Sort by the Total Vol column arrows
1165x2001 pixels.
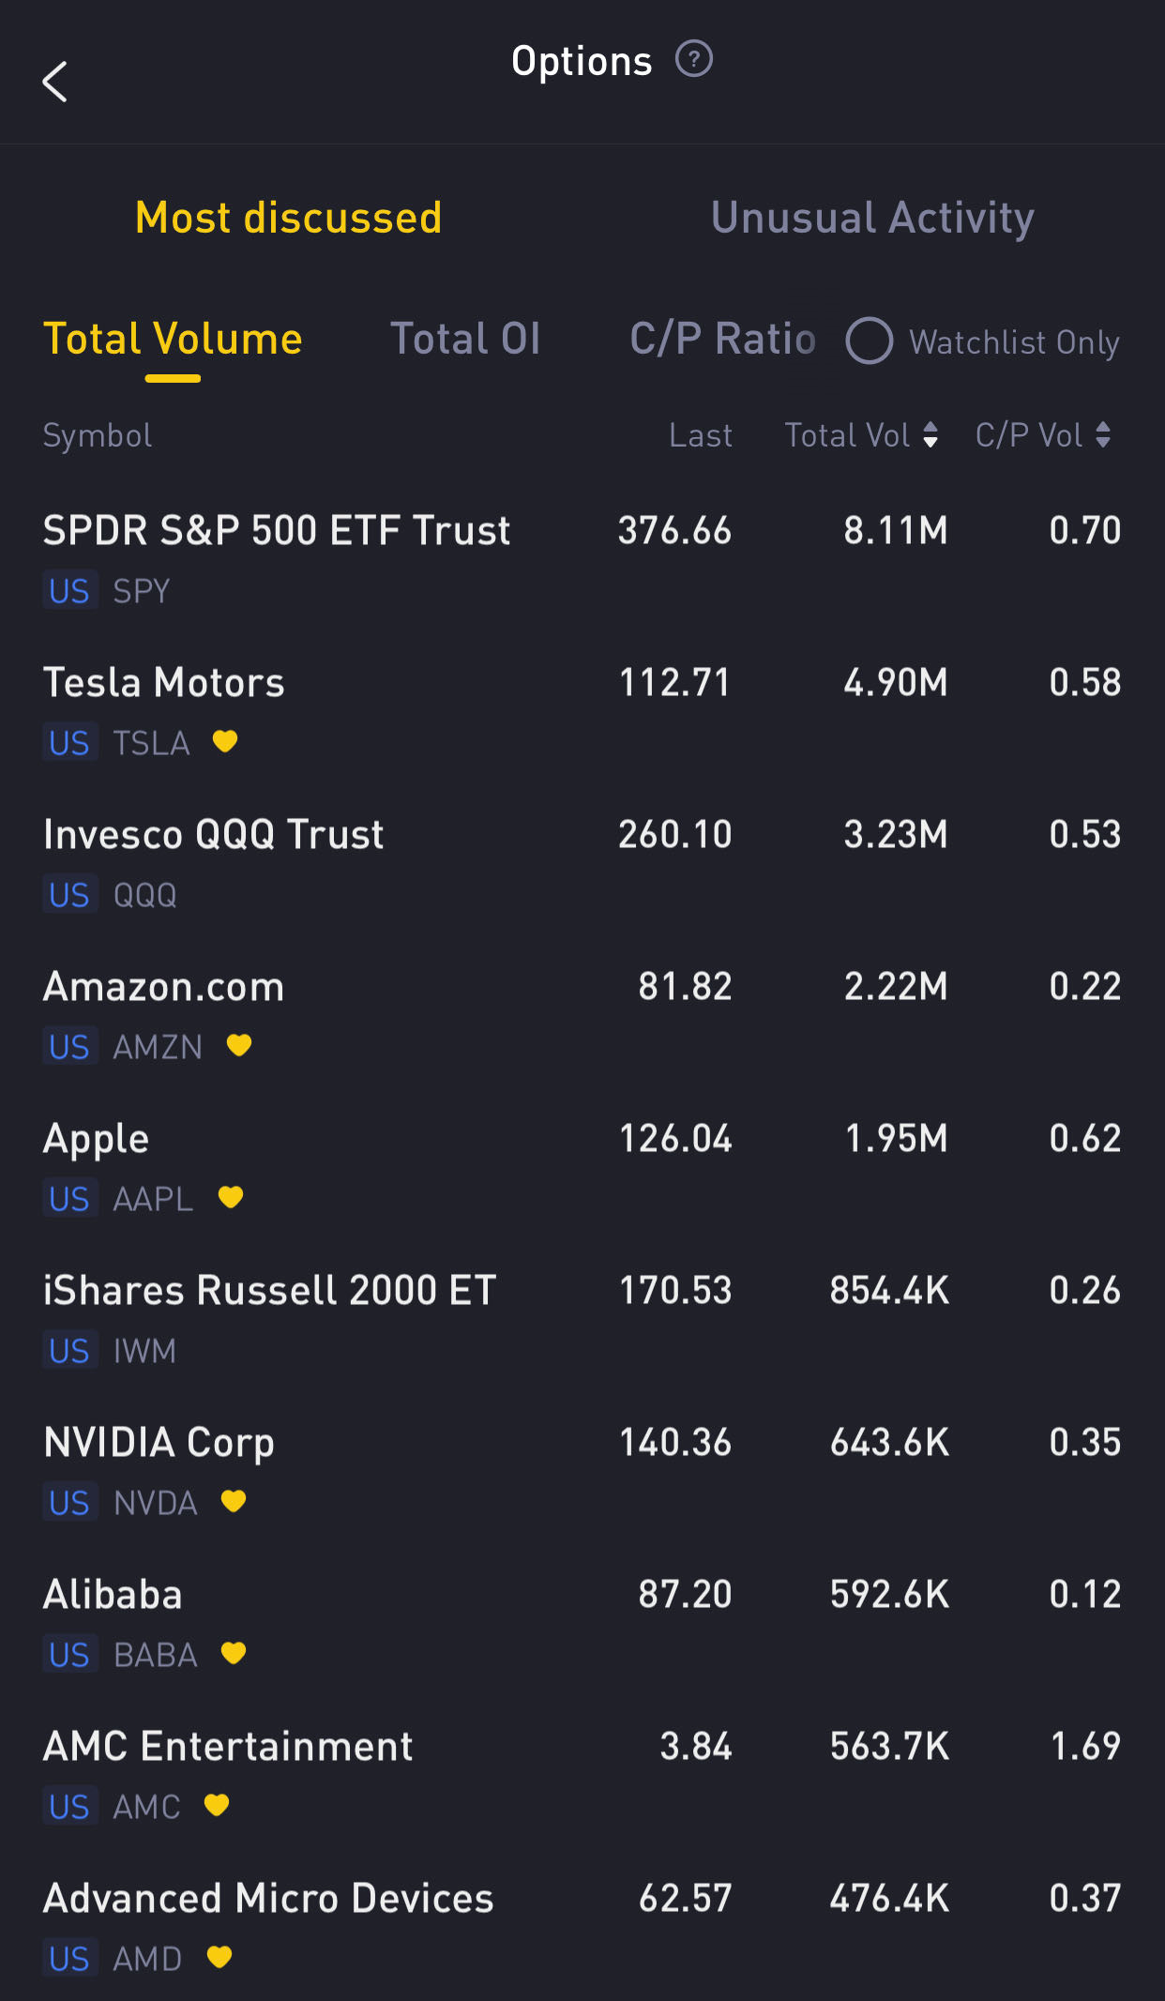coord(930,435)
